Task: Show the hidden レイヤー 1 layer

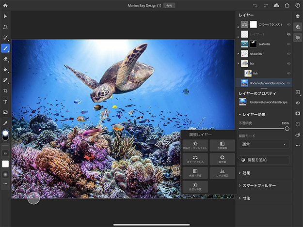Action: [x=288, y=34]
